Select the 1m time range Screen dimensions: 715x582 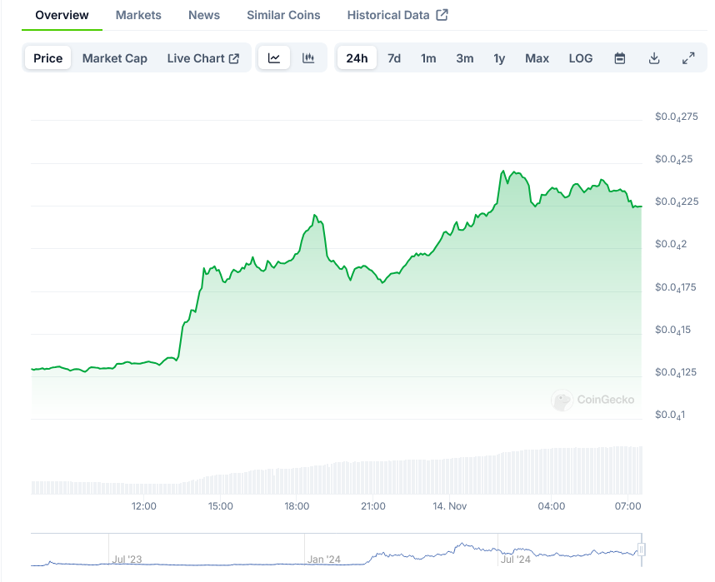tap(428, 58)
